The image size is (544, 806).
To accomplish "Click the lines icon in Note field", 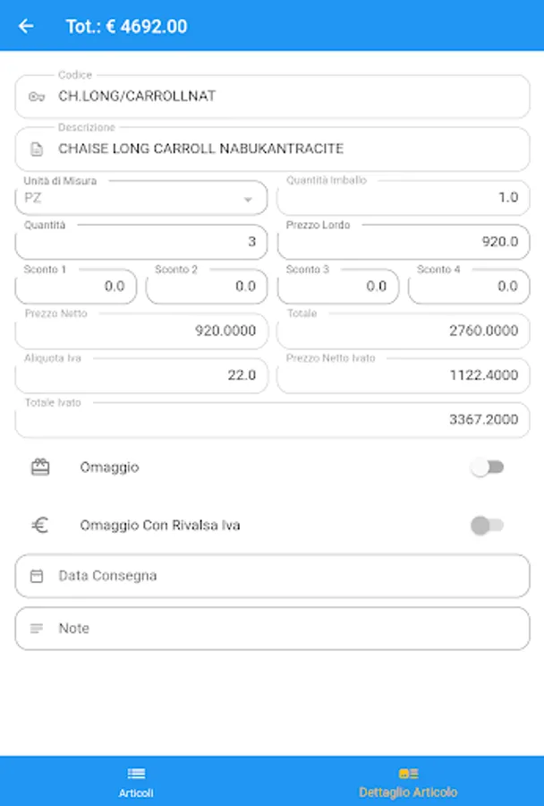I will [x=37, y=629].
